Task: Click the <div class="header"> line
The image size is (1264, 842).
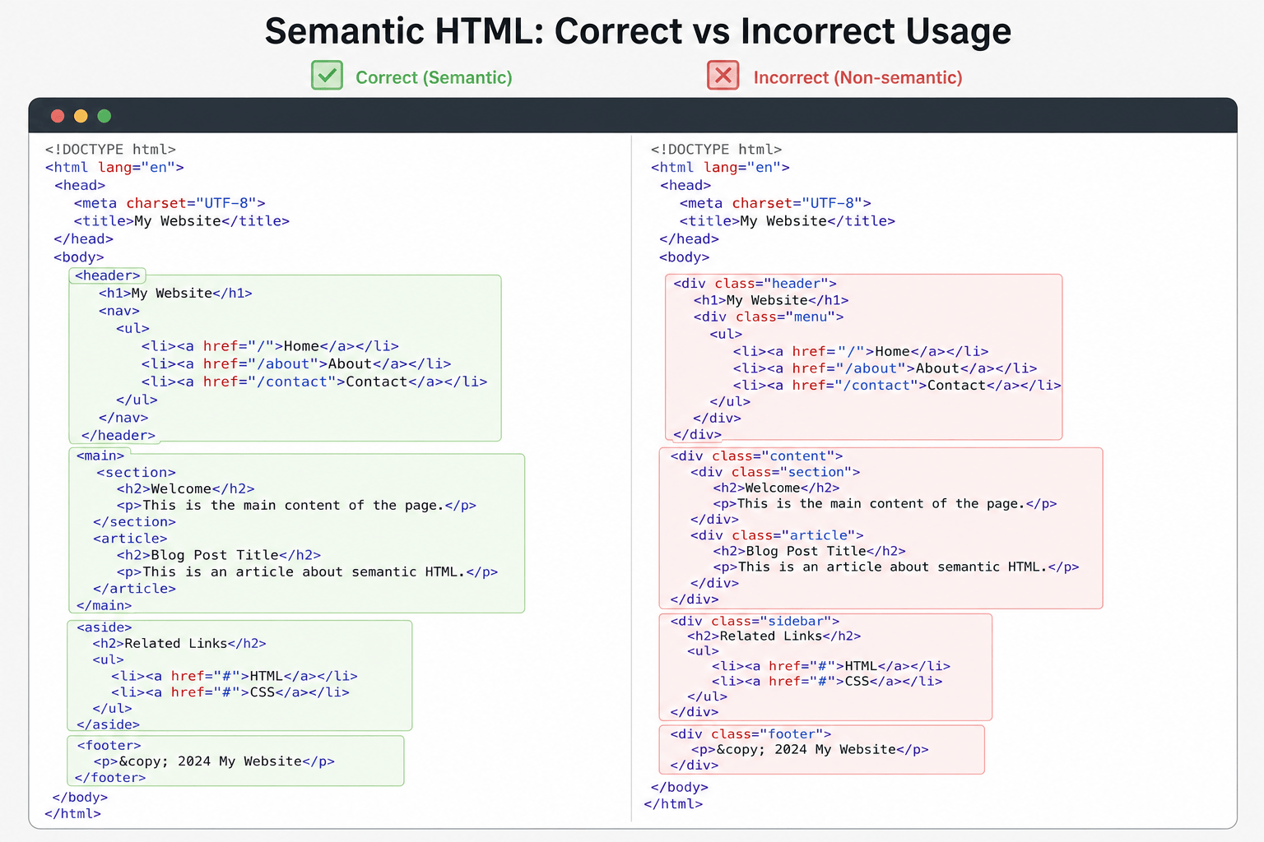Action: coord(755,284)
